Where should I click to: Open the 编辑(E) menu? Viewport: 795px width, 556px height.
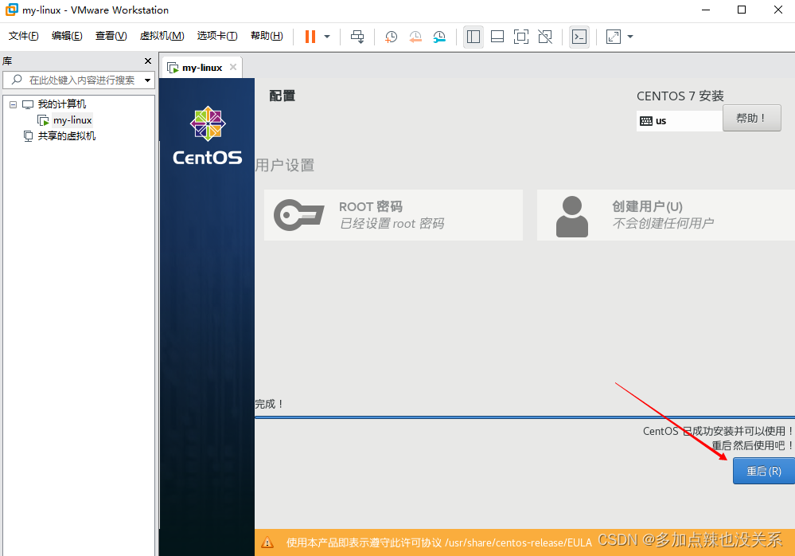click(x=67, y=36)
